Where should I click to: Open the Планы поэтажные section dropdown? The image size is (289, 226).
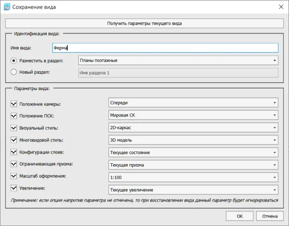[178, 61]
